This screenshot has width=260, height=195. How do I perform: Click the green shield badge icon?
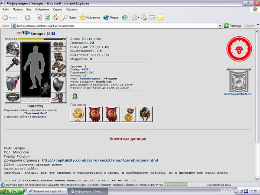click(x=75, y=96)
